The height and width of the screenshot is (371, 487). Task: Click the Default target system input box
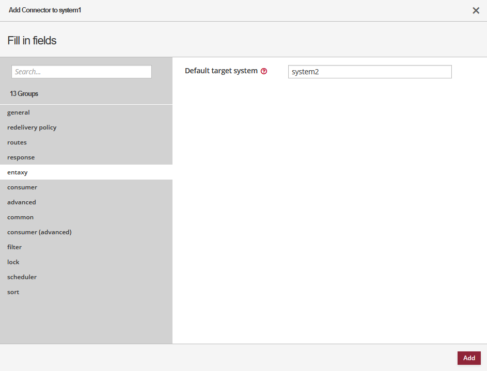[369, 72]
